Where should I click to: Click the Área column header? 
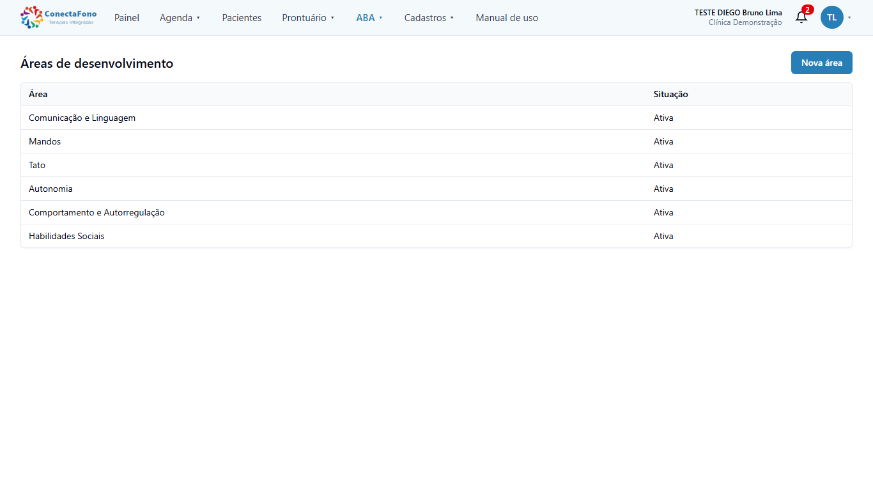click(38, 94)
